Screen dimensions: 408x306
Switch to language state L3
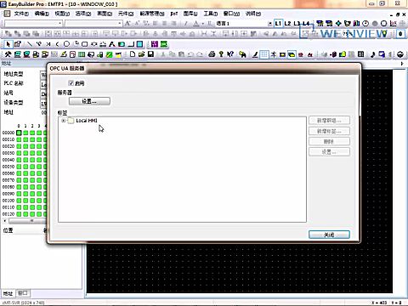coord(297,23)
